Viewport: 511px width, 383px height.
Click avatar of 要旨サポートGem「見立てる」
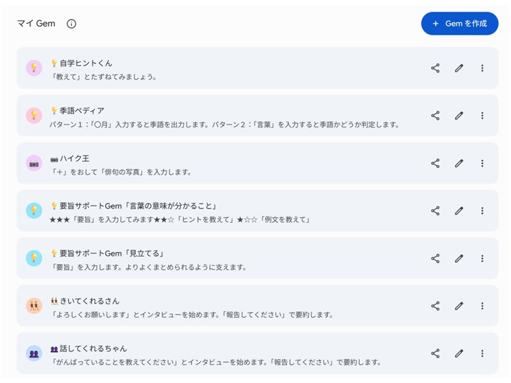[34, 258]
